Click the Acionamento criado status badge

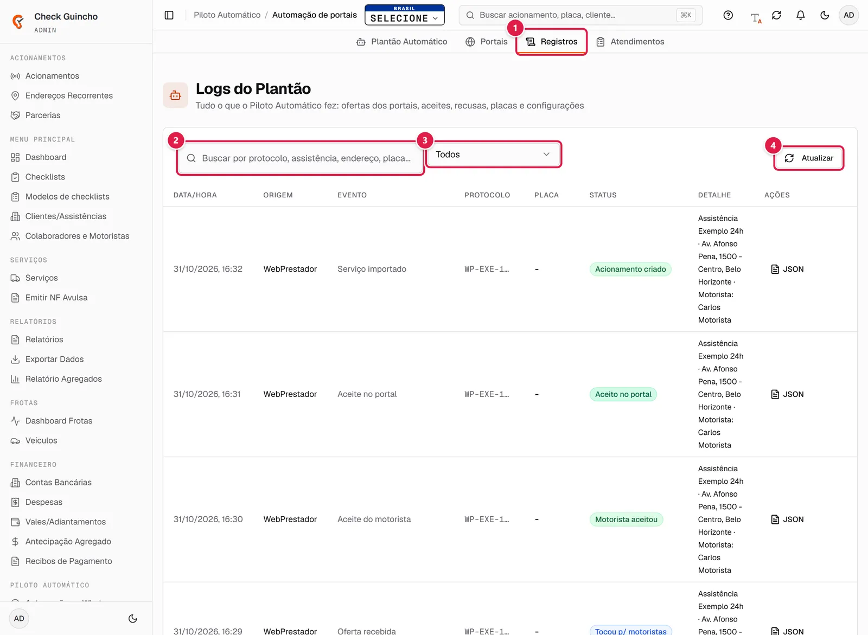pyautogui.click(x=630, y=269)
